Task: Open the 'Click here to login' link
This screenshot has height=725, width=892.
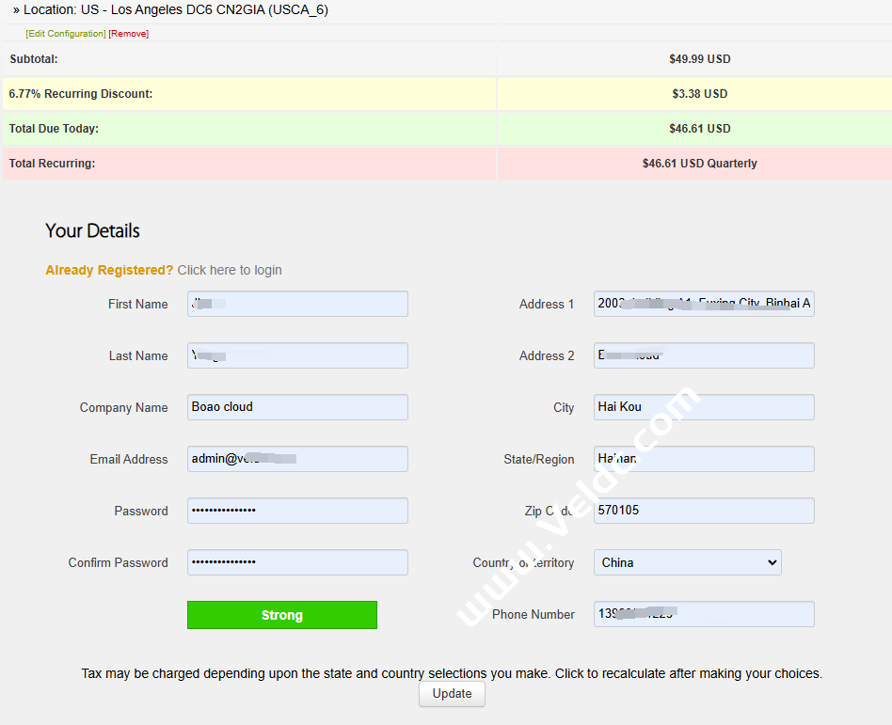Action: [x=230, y=270]
